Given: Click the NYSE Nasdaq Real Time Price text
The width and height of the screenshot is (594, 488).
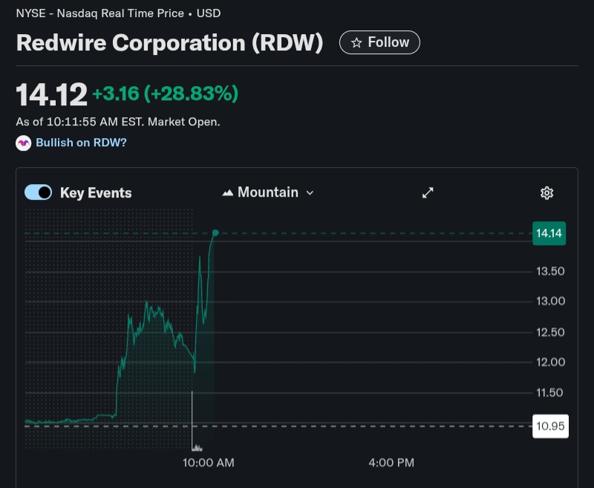Looking at the screenshot, I should 118,13.
